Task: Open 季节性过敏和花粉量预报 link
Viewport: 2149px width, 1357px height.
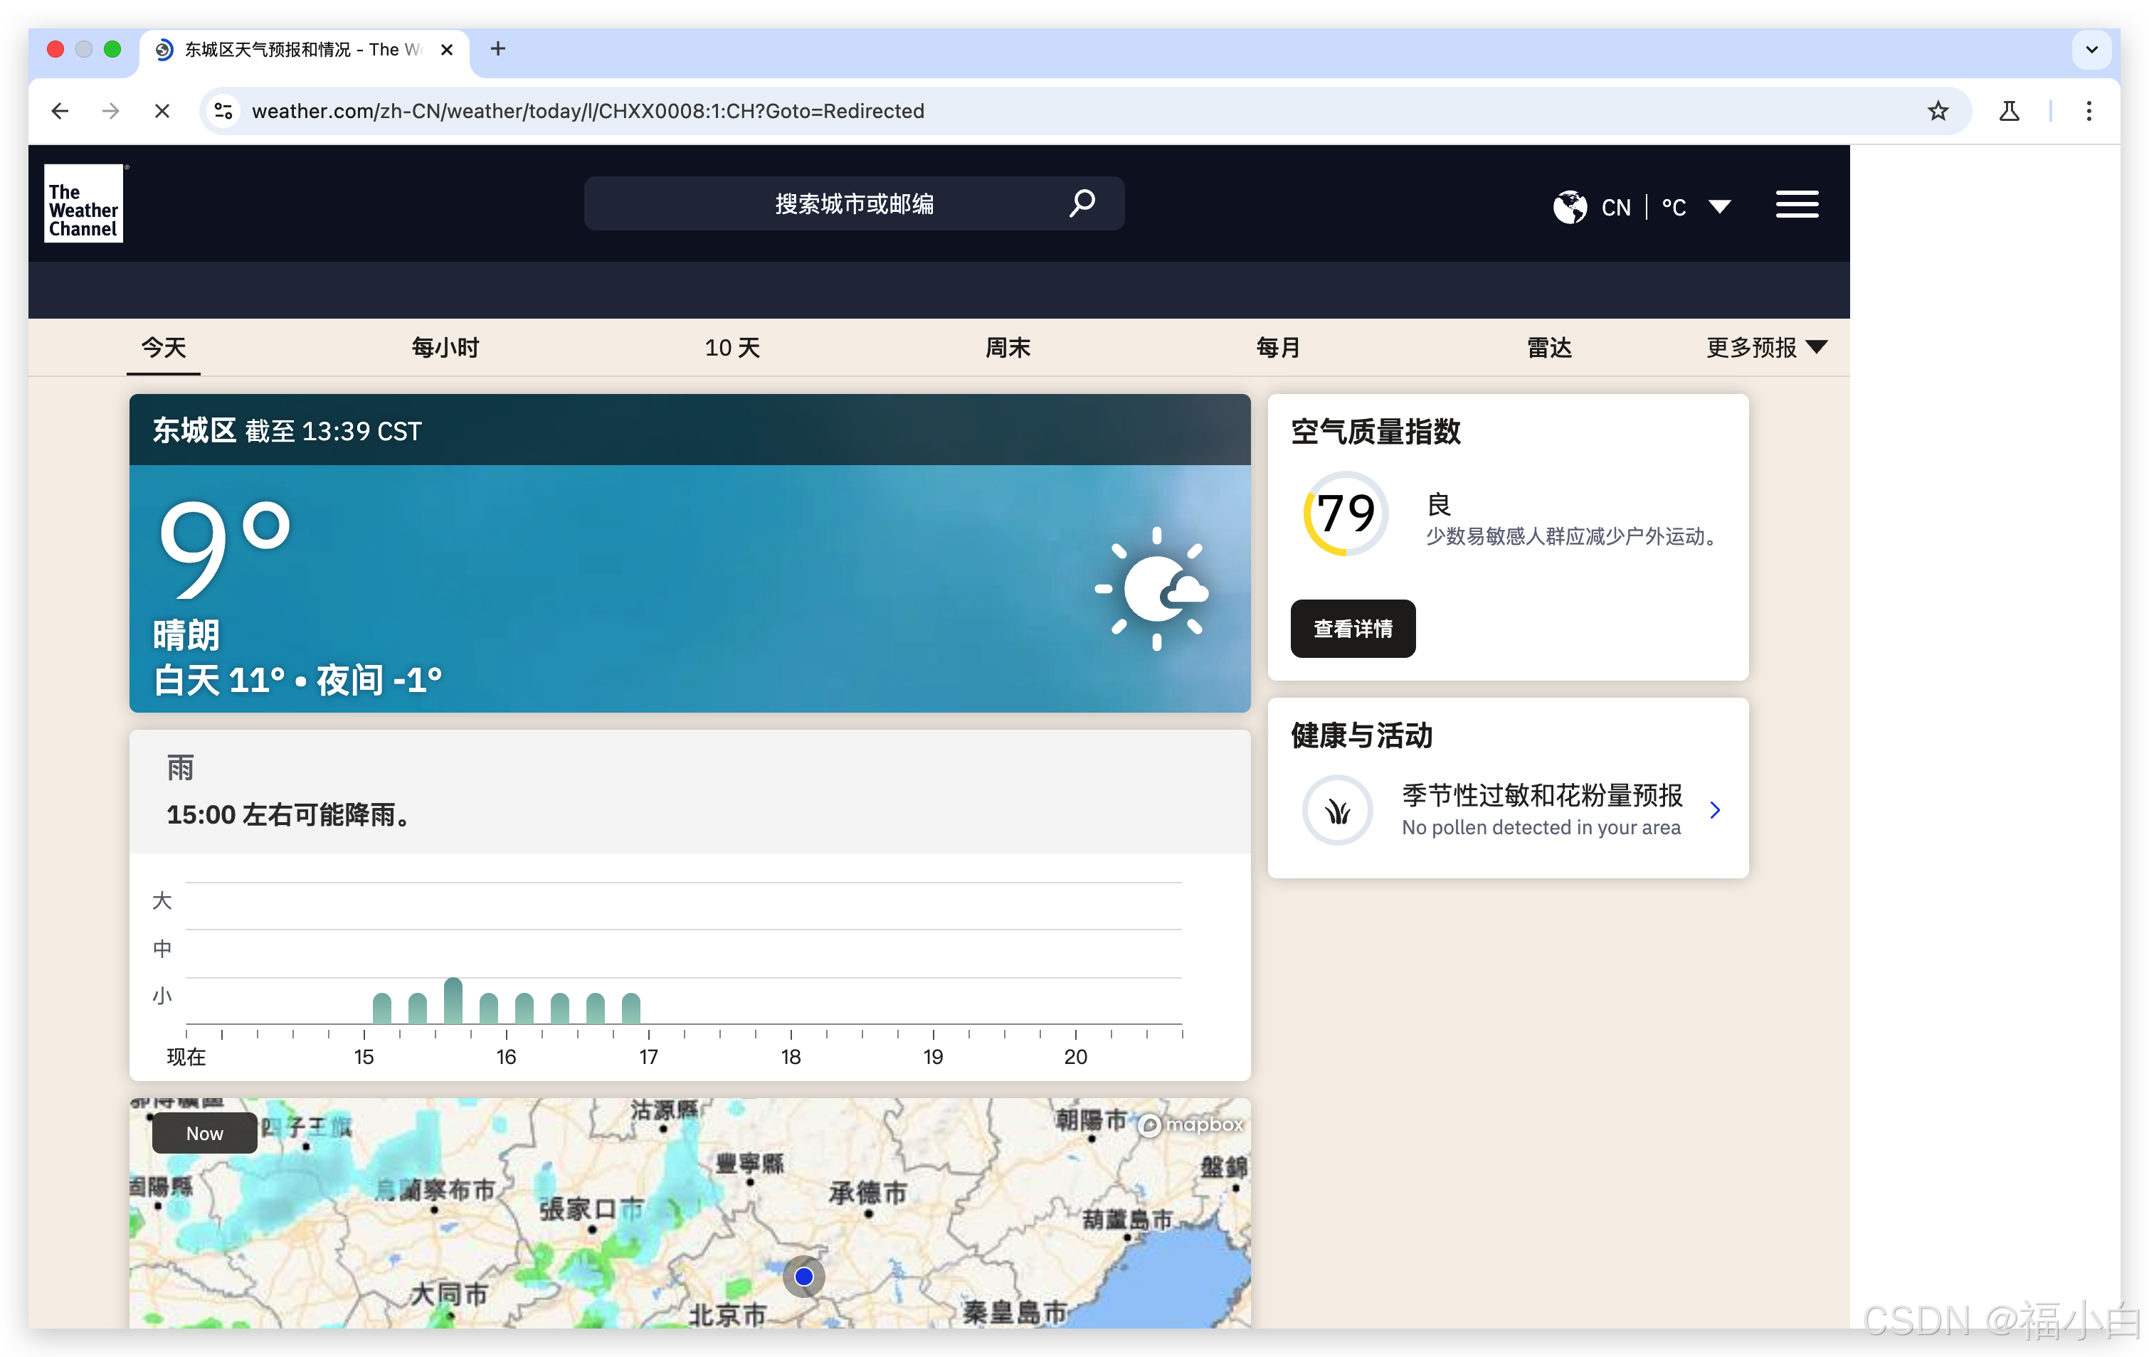Action: coord(1541,795)
